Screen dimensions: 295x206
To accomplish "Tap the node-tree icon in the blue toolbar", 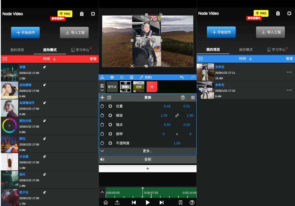I will tap(103, 77).
